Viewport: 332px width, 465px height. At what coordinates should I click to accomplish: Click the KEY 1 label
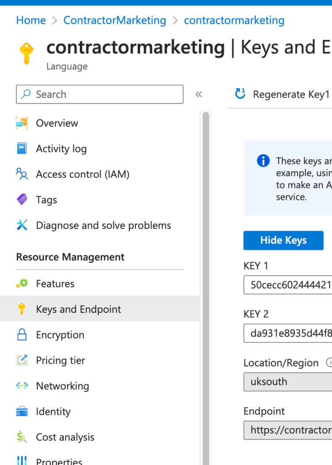[256, 266]
